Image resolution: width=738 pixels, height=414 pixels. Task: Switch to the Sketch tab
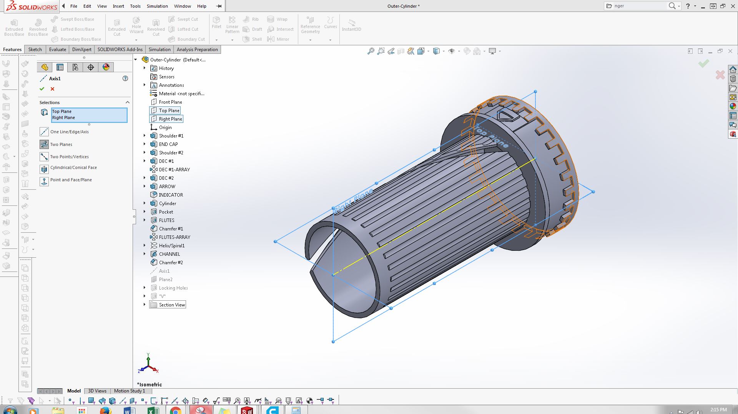point(35,50)
